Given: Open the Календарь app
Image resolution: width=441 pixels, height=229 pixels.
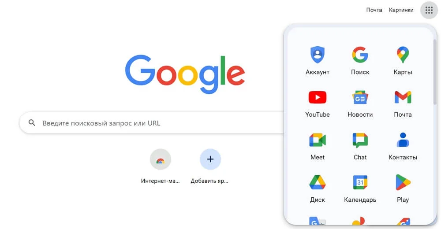Looking at the screenshot, I should (360, 188).
